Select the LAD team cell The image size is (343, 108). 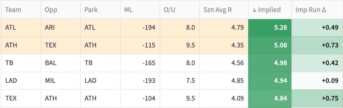(x=21, y=81)
